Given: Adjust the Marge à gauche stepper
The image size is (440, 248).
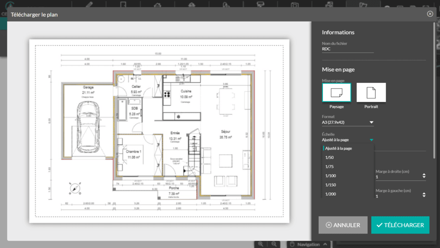Looking at the screenshot, I should [424, 195].
